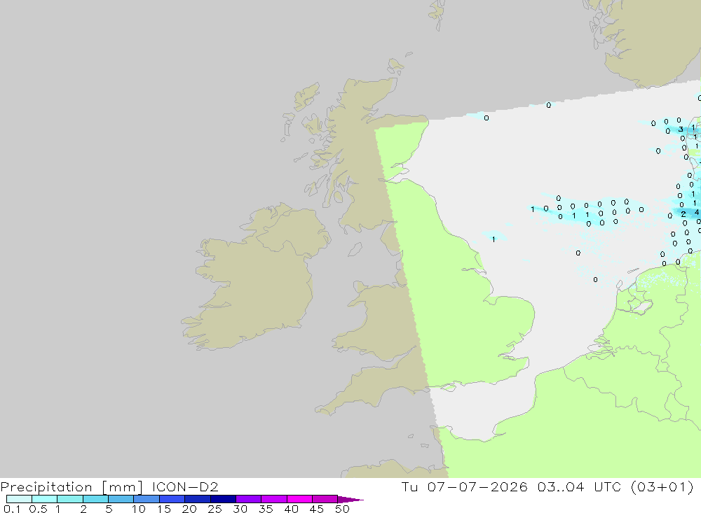Pick the legend swatch between 5 and 10
The height and width of the screenshot is (513, 701).
point(121,499)
